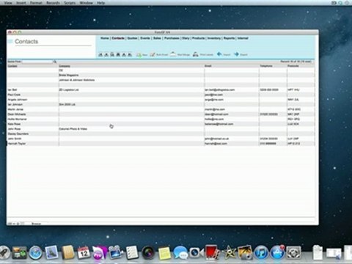Sort by the Postcode column header

[293, 66]
